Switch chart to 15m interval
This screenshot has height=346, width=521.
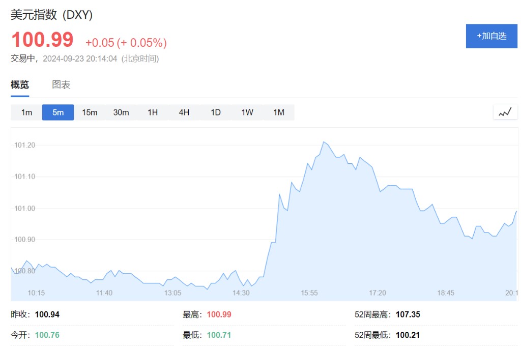tap(90, 112)
